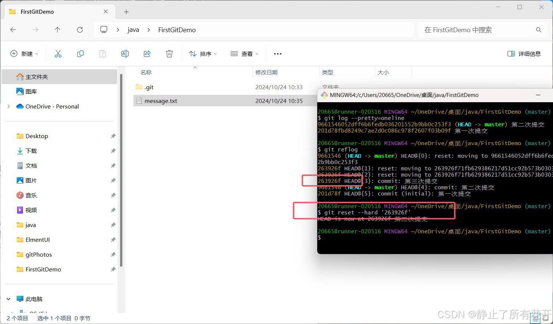Close the FirstGitDemo tab
Viewport: 553px width, 324px height.
pyautogui.click(x=106, y=11)
